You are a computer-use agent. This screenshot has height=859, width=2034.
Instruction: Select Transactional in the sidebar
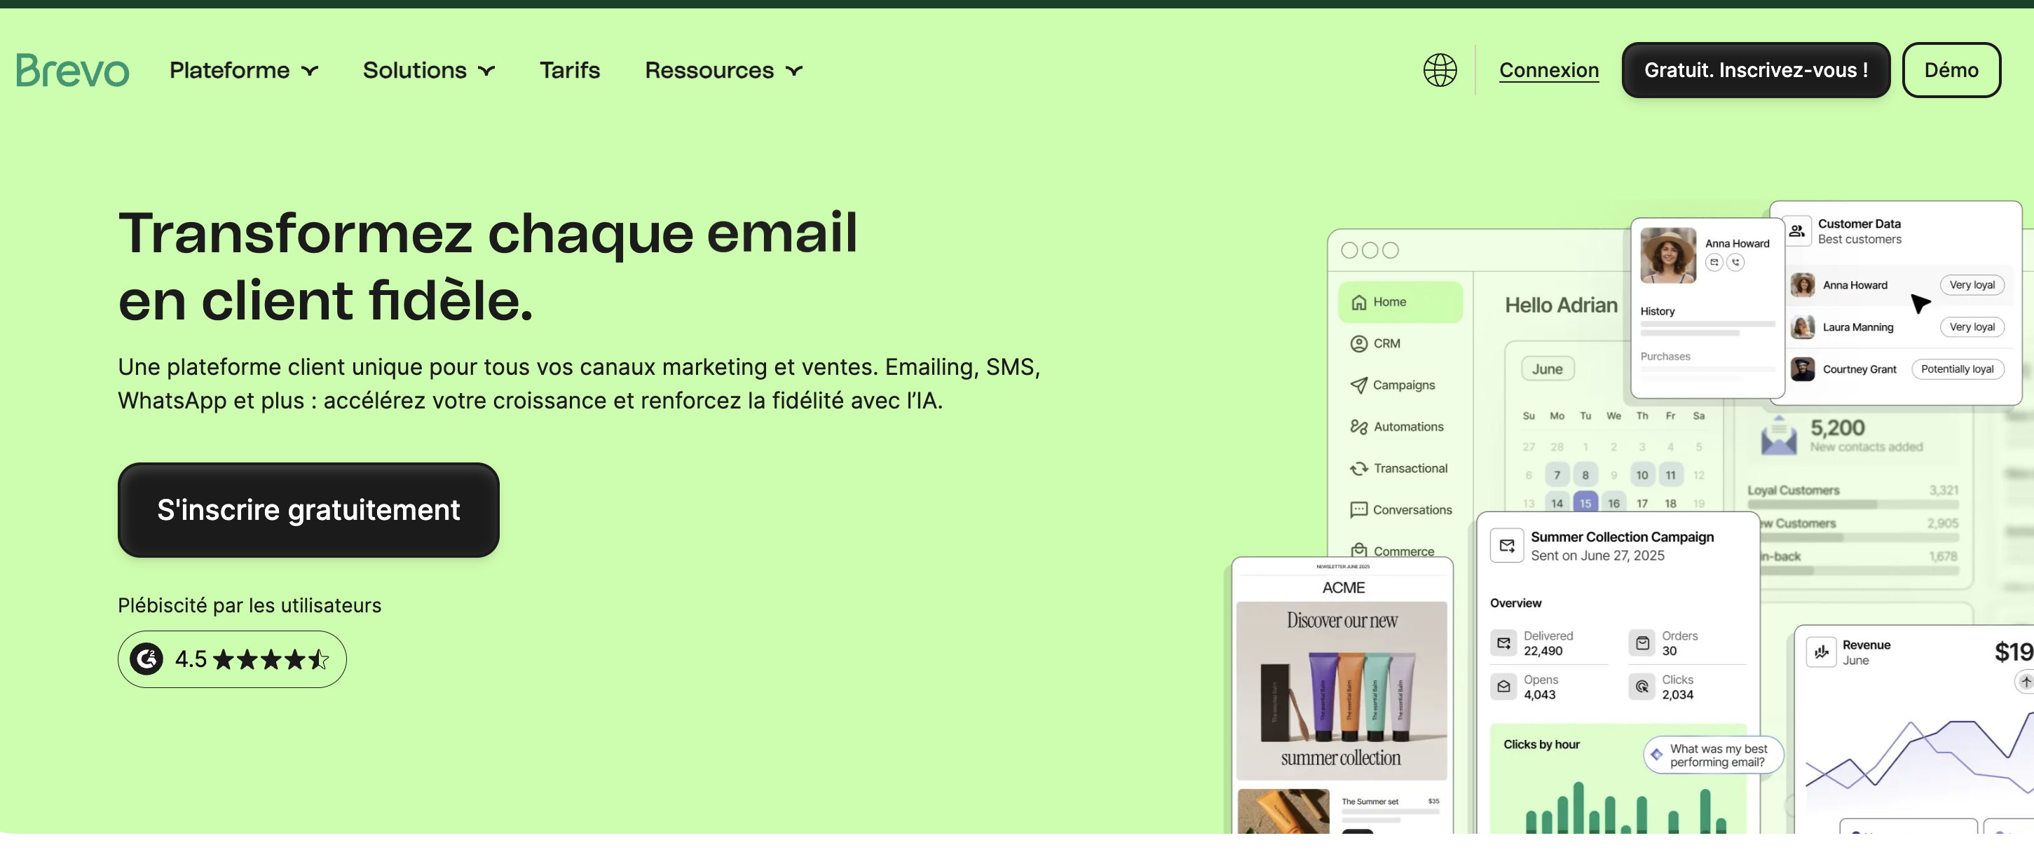point(1410,467)
